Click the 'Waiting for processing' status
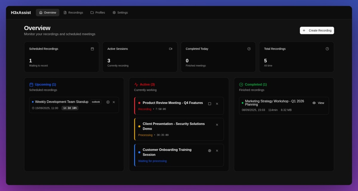Screen dimensions: 358x191 152,161
